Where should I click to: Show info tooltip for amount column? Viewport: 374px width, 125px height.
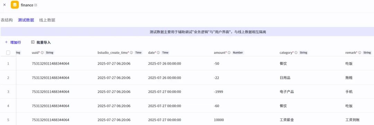tap(229, 53)
